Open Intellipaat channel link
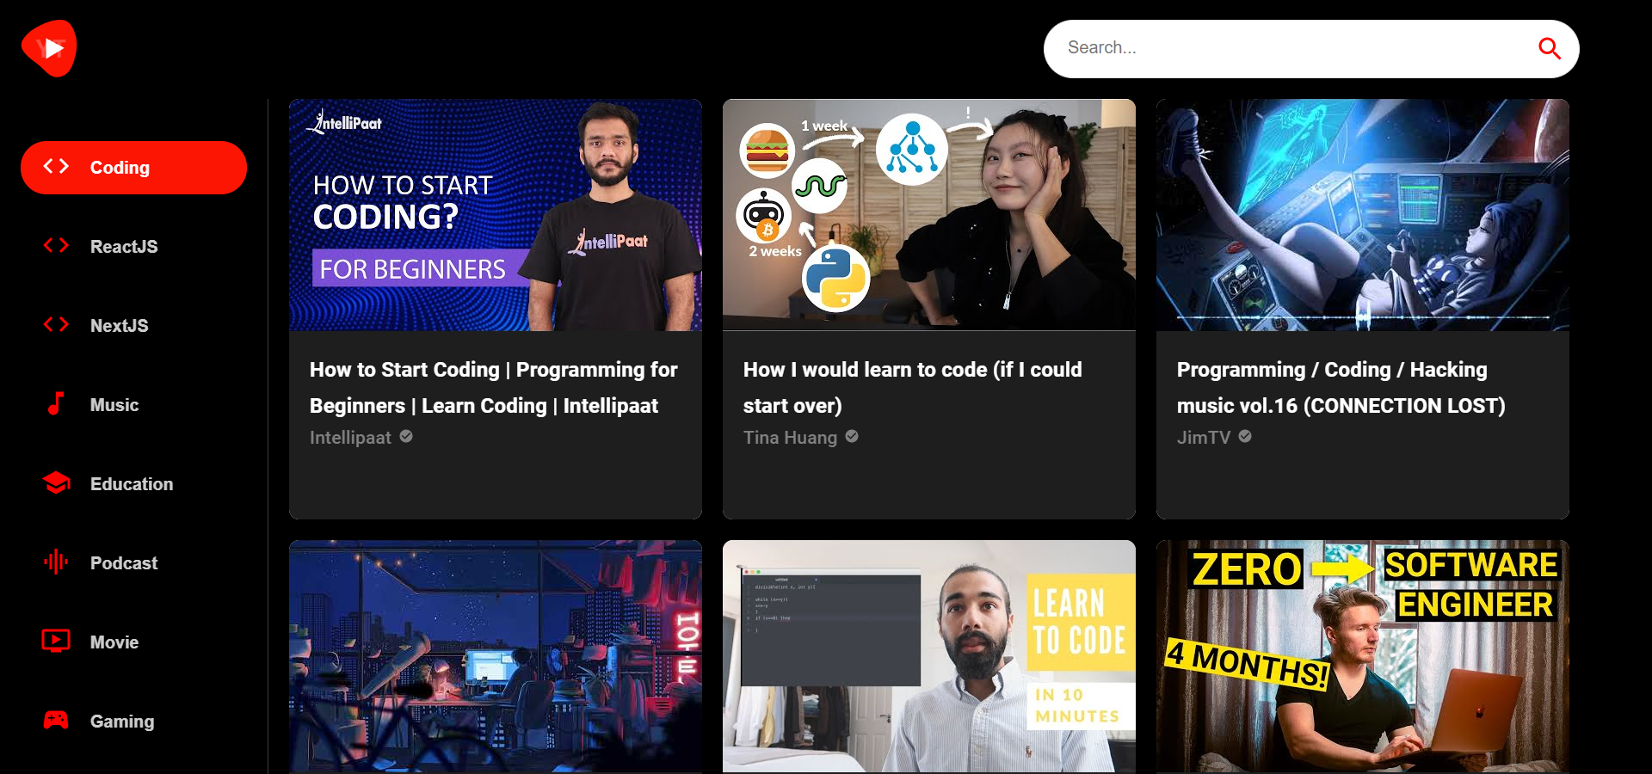The height and width of the screenshot is (774, 1652). click(x=351, y=438)
